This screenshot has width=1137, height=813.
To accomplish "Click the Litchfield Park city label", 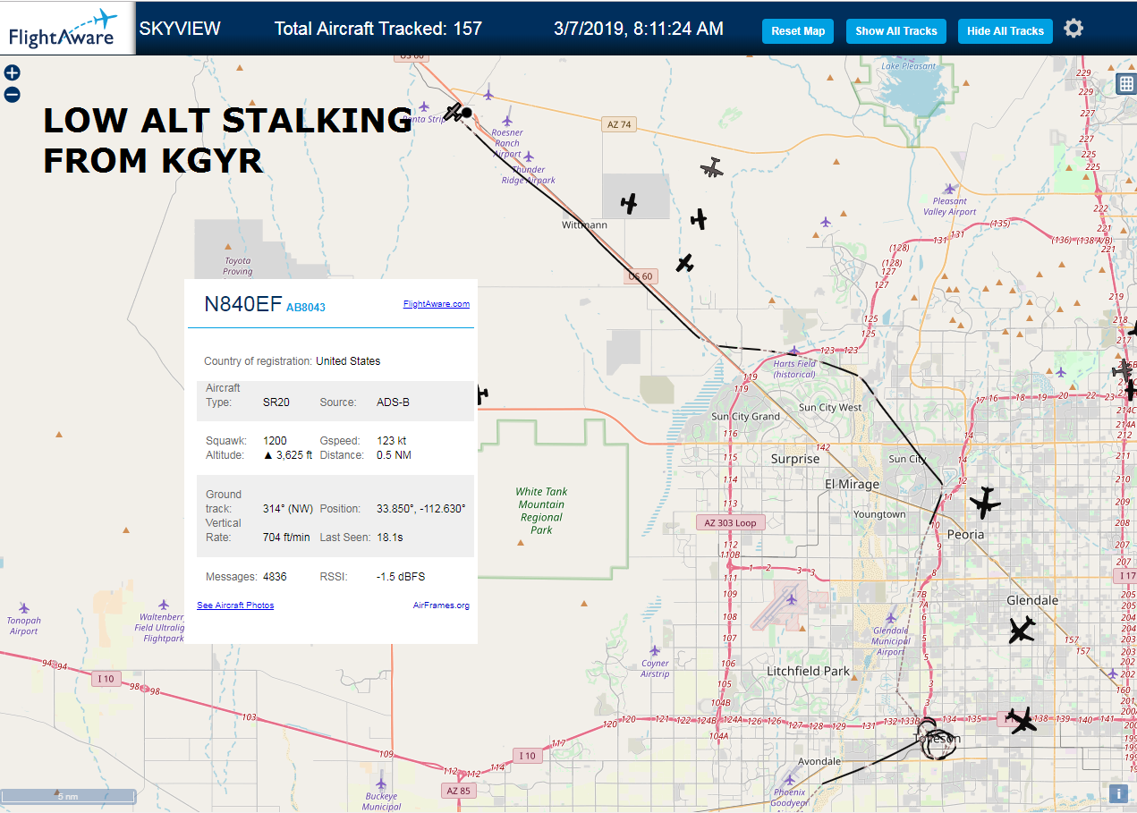I will (808, 671).
